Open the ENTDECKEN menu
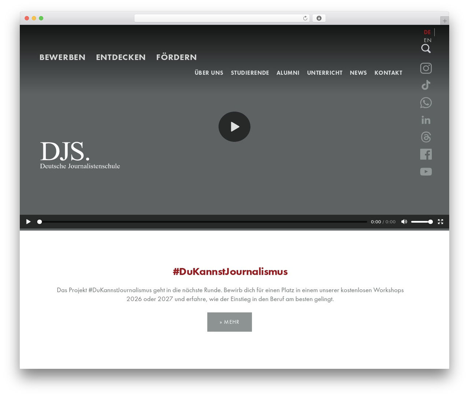This screenshot has width=469, height=397. click(121, 57)
